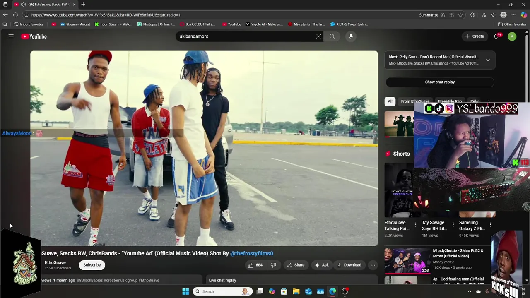Open Task View on the taskbar

click(260, 291)
